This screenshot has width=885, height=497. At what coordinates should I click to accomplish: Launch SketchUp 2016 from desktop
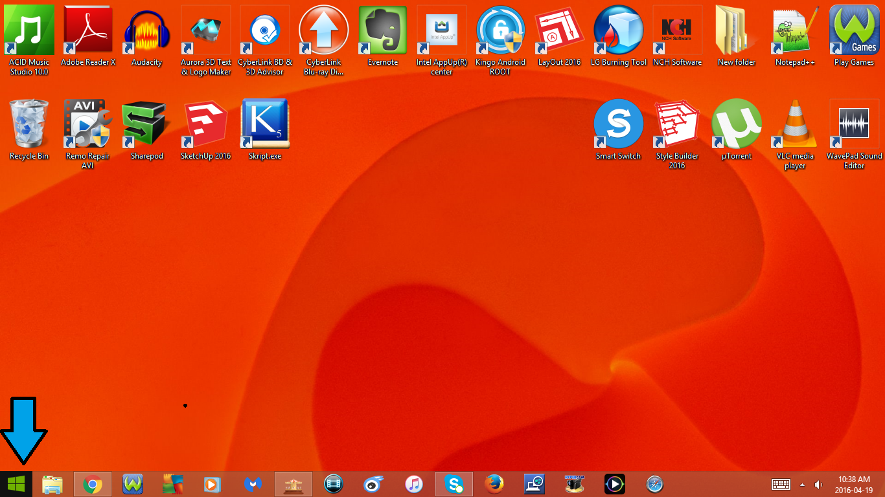[206, 129]
